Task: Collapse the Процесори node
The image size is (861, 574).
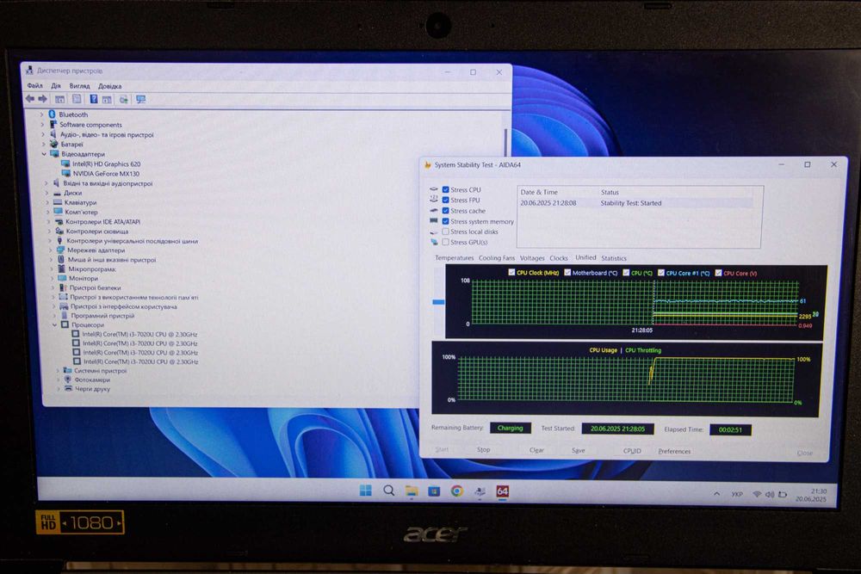Action: (x=54, y=324)
